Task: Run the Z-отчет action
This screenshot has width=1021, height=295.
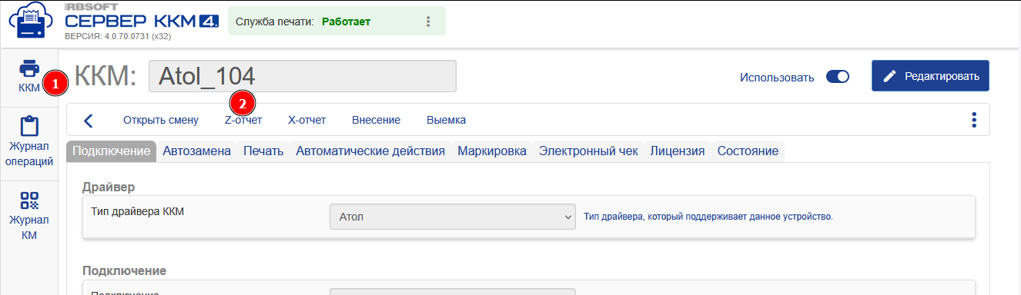Action: click(243, 120)
